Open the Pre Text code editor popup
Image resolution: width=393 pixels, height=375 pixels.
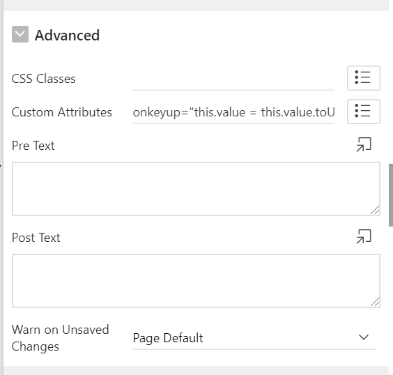click(364, 145)
